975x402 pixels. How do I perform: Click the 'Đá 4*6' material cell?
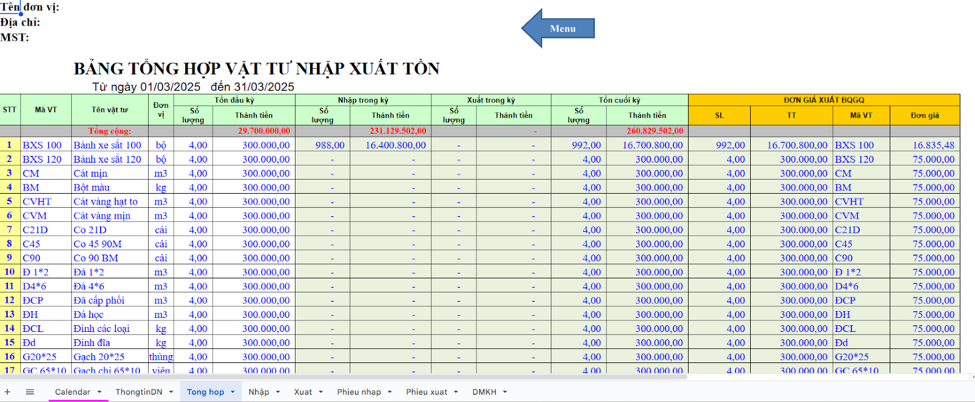tap(110, 286)
